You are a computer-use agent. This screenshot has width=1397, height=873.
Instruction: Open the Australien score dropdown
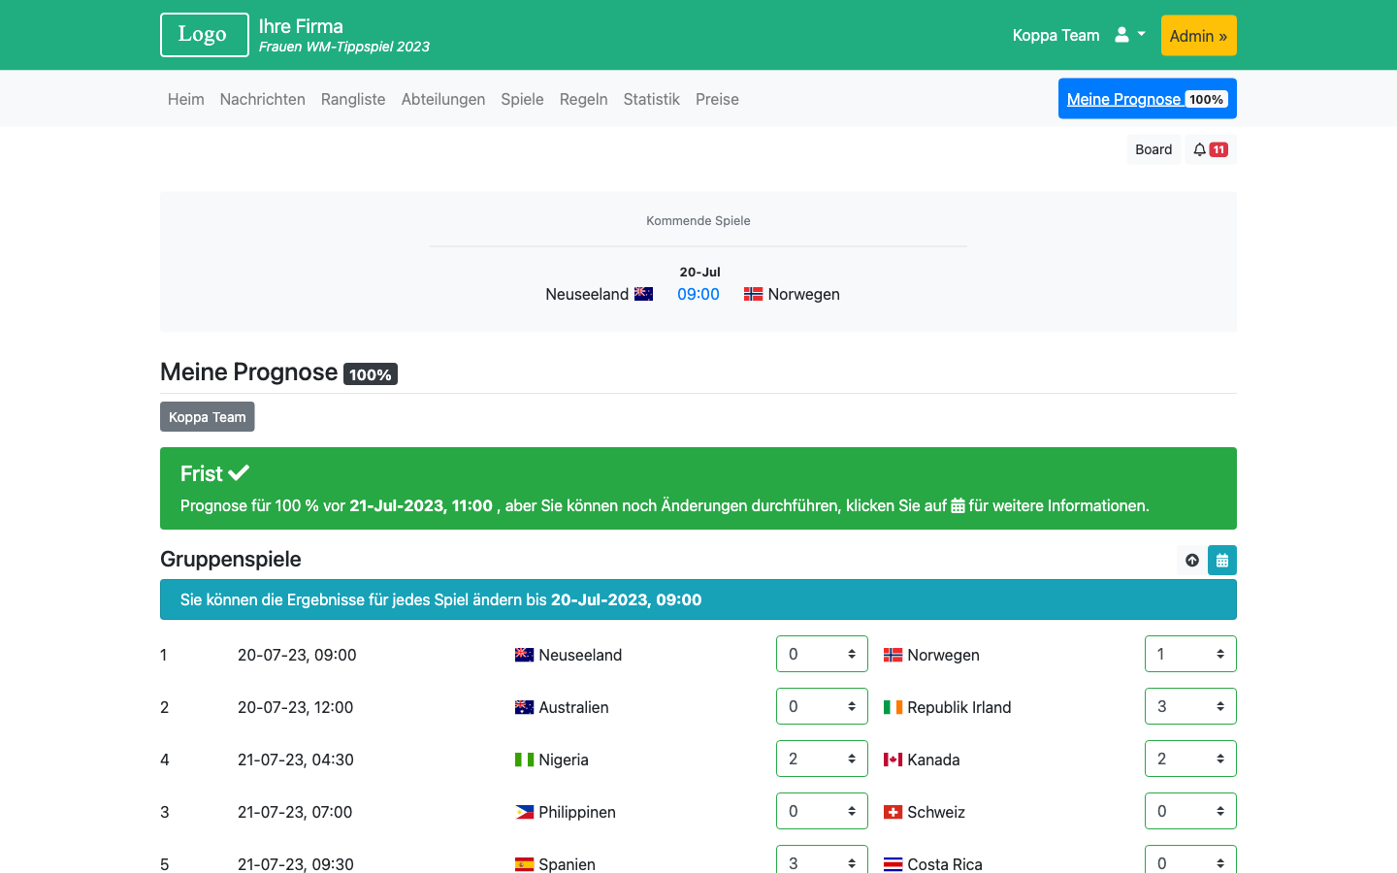822,706
